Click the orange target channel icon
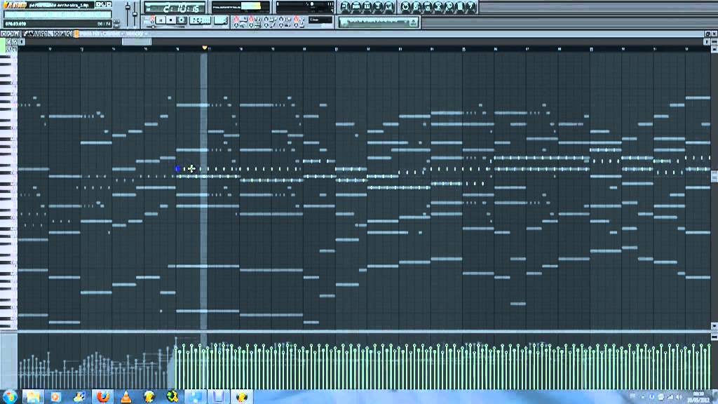 (76, 34)
